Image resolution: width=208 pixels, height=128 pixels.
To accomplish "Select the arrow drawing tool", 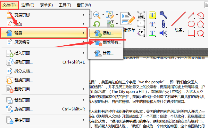I will 191,15.
